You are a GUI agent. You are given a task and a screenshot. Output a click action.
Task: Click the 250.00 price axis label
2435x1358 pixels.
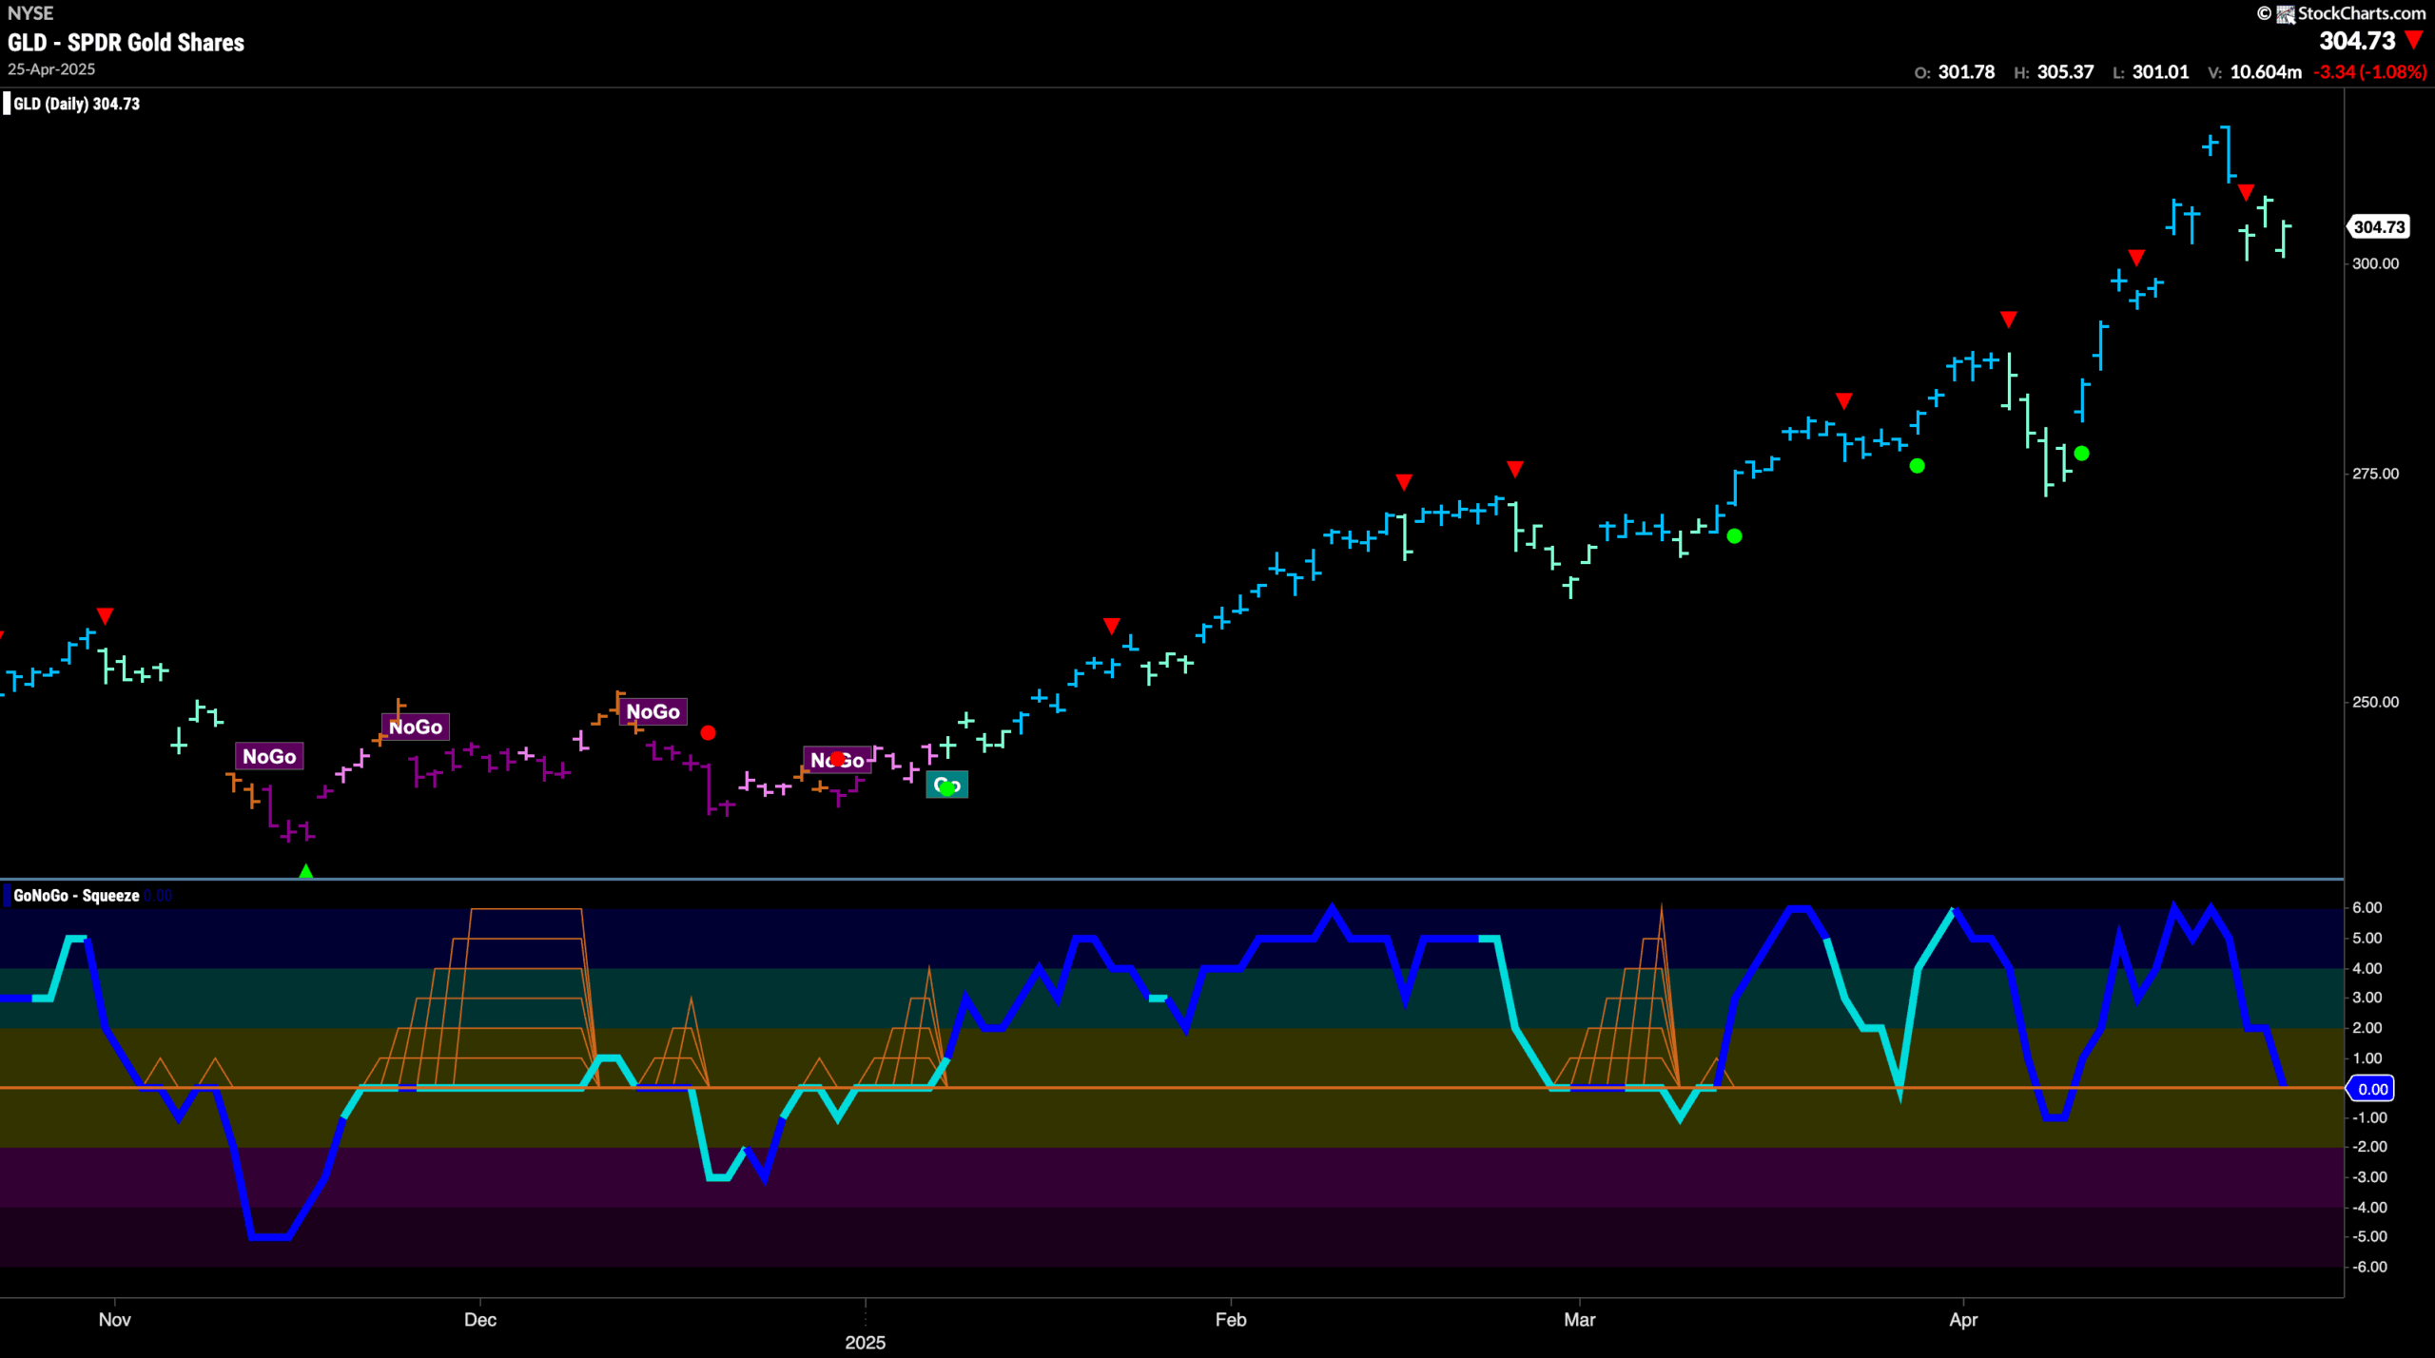tap(2375, 702)
